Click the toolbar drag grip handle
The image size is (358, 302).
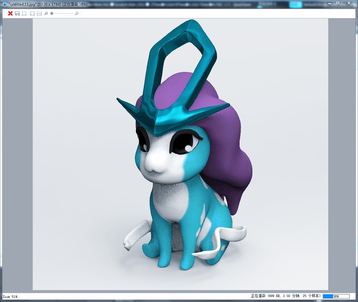[x=4, y=13]
